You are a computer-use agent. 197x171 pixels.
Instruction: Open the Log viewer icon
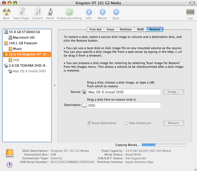coord(190,12)
